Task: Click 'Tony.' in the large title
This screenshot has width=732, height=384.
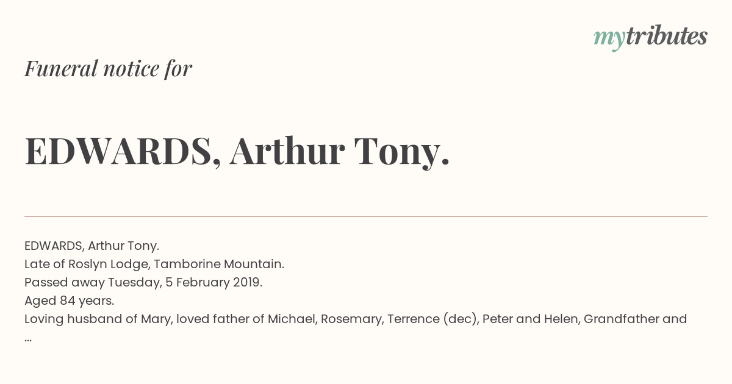Action: [402, 152]
